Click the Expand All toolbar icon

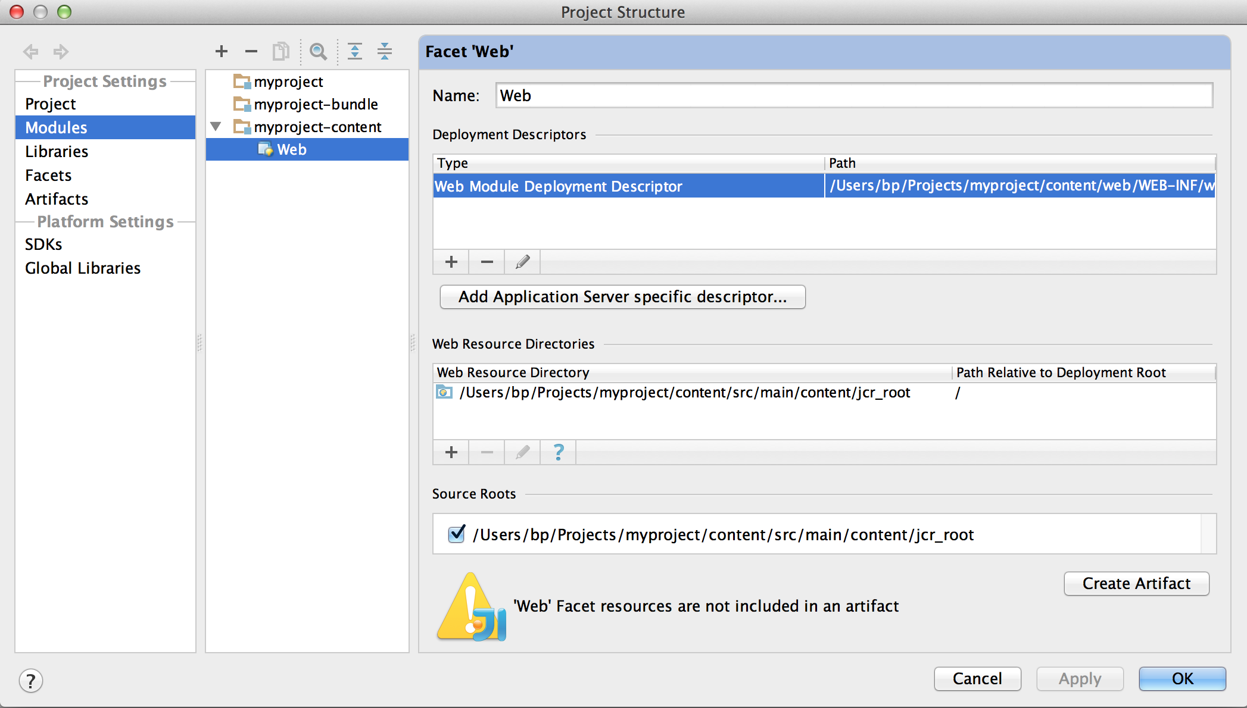pyautogui.click(x=355, y=52)
